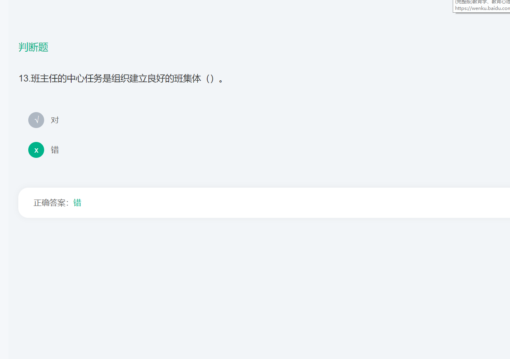Click the 判断题 section heading
The height and width of the screenshot is (359, 510).
pos(33,47)
